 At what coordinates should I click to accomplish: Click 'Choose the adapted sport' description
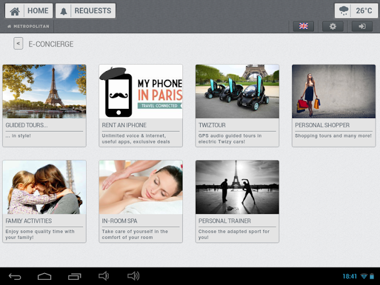click(234, 234)
